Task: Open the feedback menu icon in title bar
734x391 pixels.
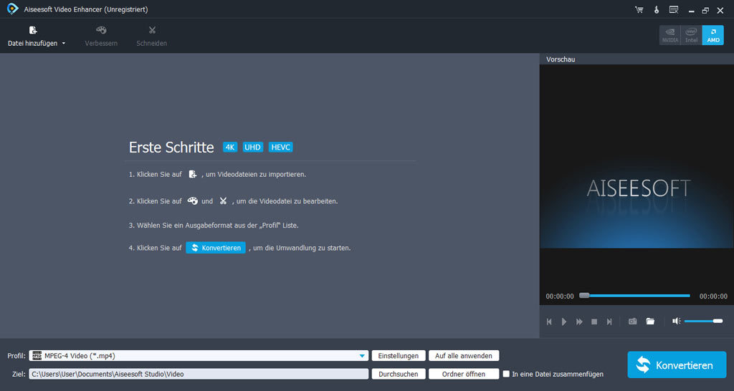Action: [x=674, y=10]
